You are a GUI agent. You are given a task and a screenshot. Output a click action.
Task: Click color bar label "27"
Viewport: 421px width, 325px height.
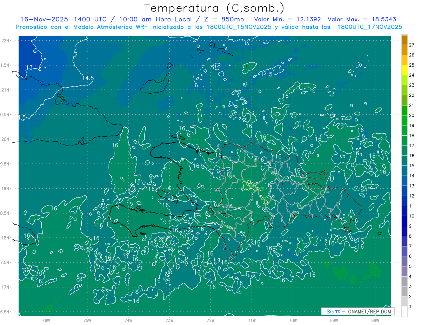coord(412,45)
